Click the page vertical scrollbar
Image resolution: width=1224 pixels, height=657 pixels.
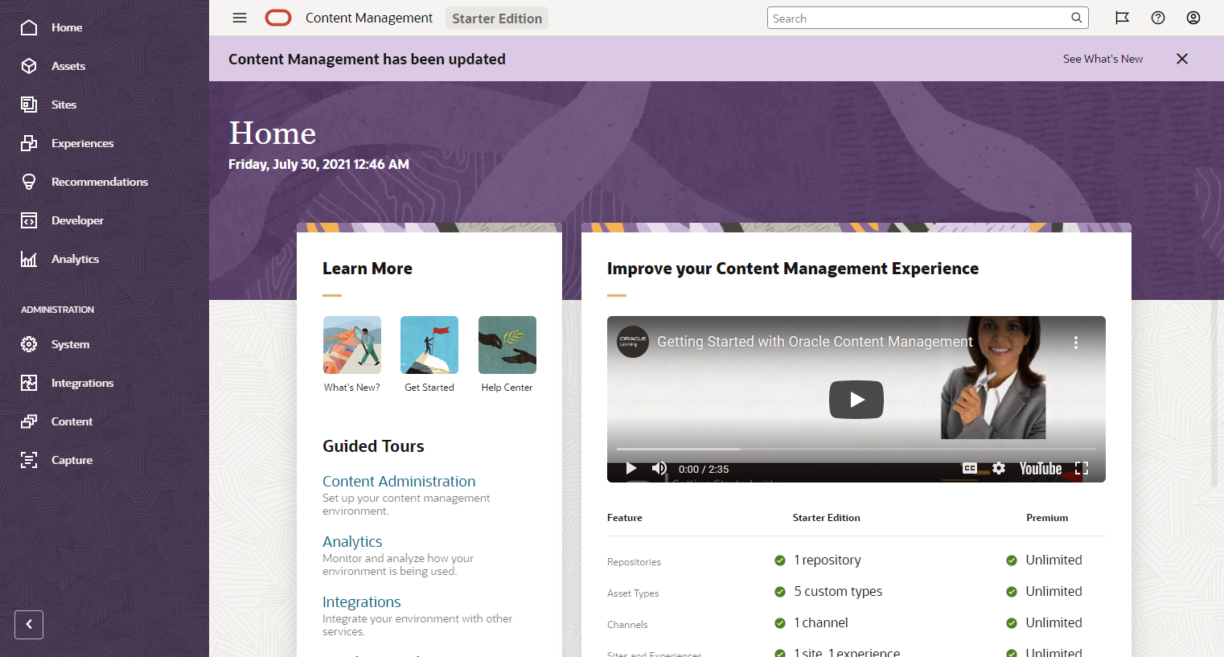pos(1214,394)
